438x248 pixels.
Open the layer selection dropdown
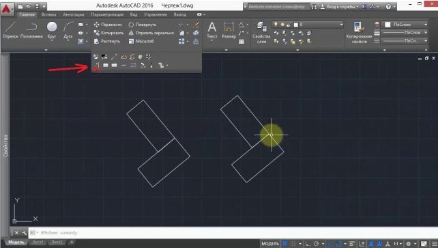[308, 25]
